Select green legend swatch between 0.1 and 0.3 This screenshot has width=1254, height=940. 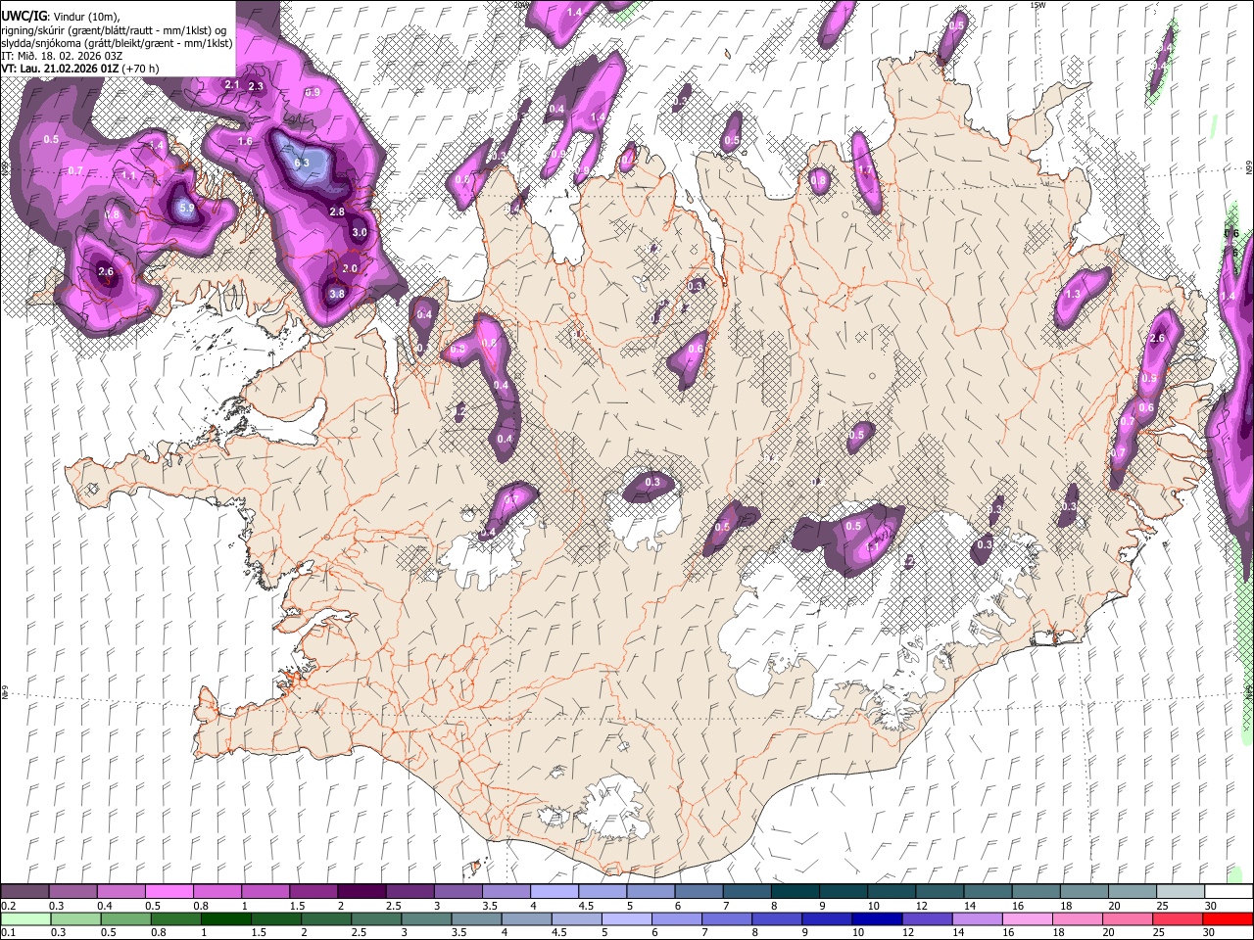[x=25, y=918]
